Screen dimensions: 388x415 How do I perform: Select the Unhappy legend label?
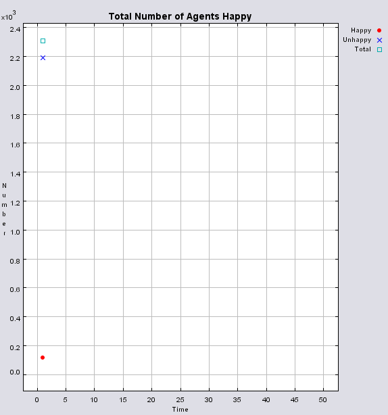pyautogui.click(x=357, y=40)
